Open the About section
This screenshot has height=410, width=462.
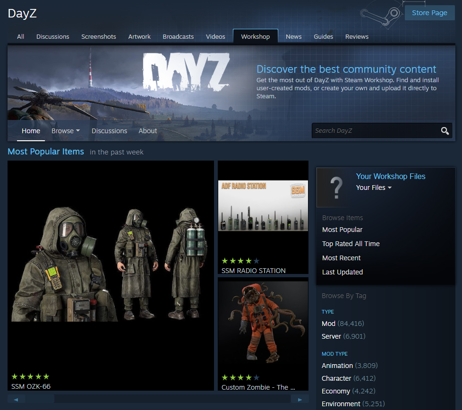pos(147,131)
